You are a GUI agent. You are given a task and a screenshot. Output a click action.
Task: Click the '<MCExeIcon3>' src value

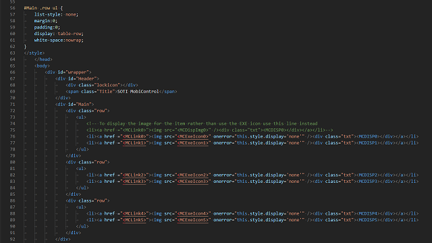click(192, 182)
